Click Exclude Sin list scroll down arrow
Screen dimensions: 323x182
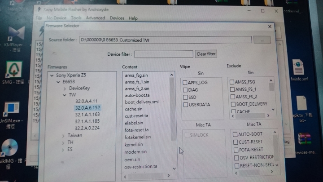[273, 110]
